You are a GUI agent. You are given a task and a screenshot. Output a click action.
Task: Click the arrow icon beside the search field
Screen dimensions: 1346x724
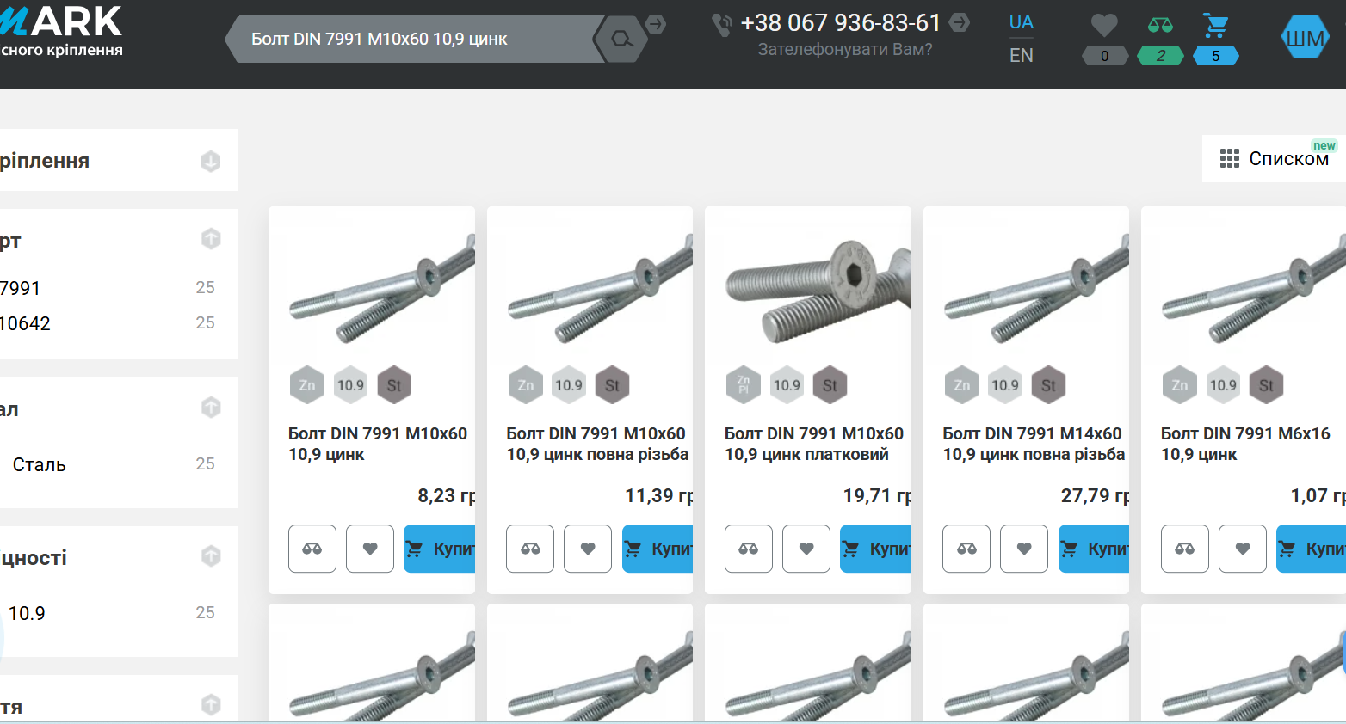pos(656,24)
